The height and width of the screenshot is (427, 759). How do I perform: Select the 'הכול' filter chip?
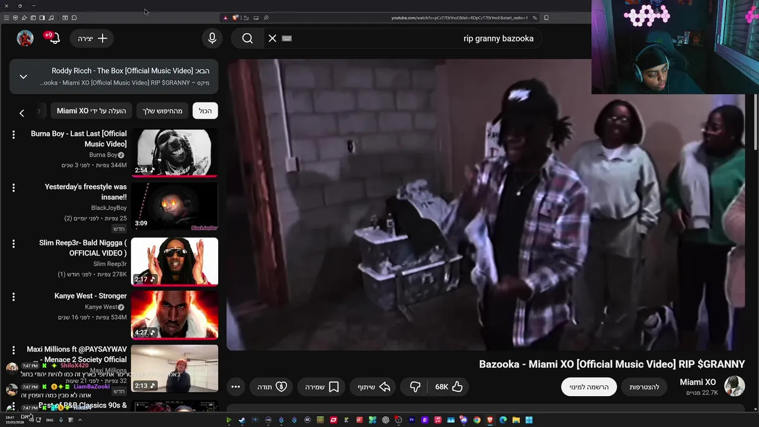coord(205,111)
